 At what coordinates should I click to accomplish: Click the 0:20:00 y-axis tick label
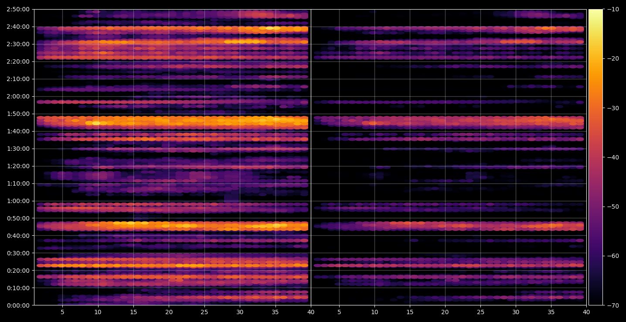coord(18,271)
